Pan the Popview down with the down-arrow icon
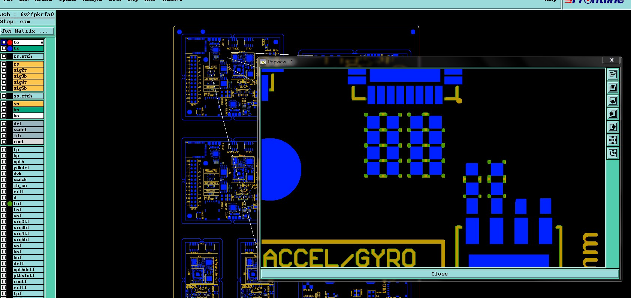This screenshot has height=298, width=631. pyautogui.click(x=613, y=101)
